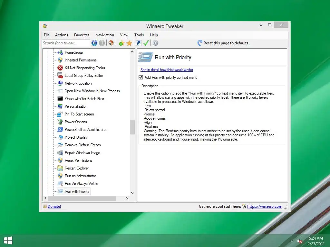This screenshot has width=330, height=247.
Task: Click the Winaero Tweaker title bar app icon
Action: 44,26
